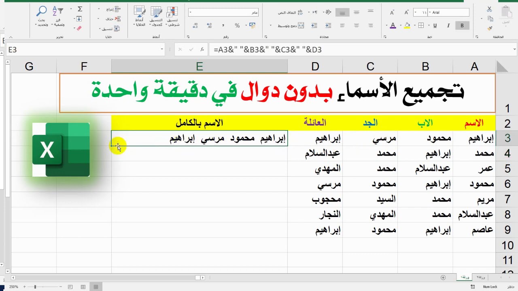Toggle Bold formatting (B)
518x291 pixels.
tap(462, 25)
